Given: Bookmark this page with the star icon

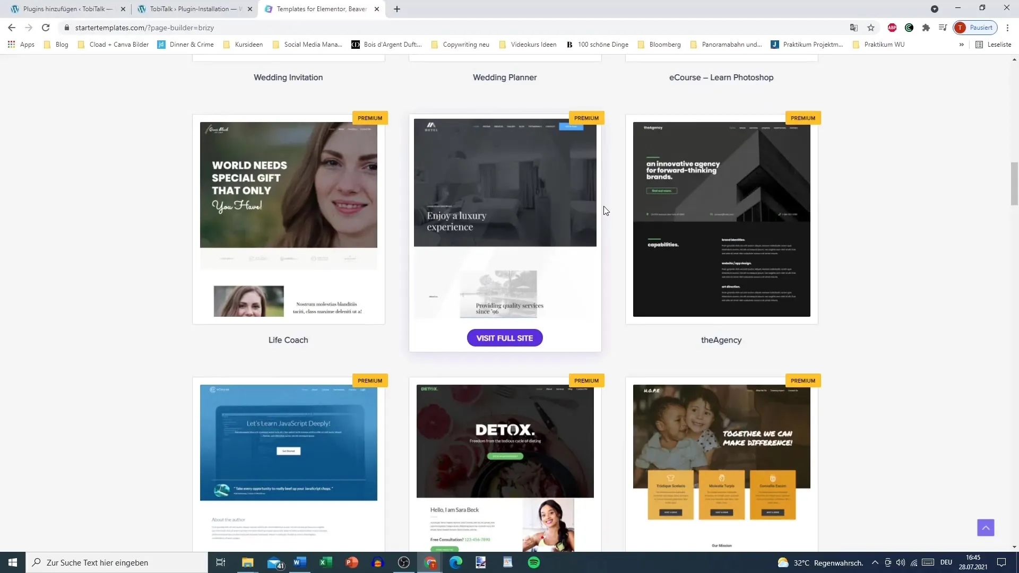Looking at the screenshot, I should click(871, 28).
